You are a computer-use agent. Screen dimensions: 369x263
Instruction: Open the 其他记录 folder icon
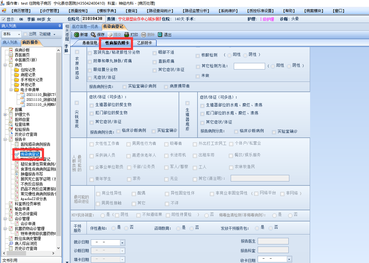(17, 85)
